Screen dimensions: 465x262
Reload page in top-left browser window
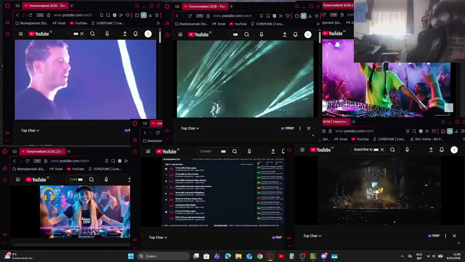[x=30, y=15]
